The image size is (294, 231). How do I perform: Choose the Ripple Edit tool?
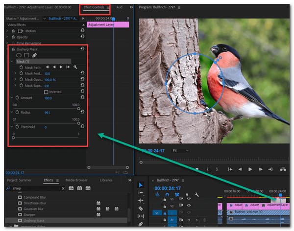pos(141,200)
